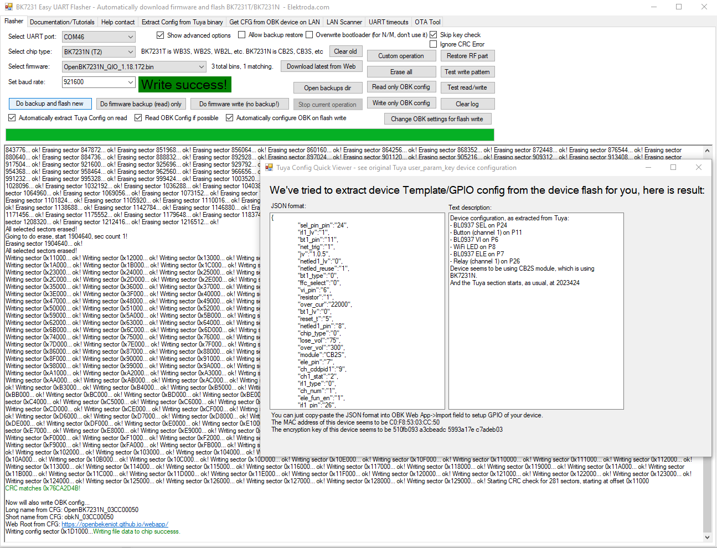The width and height of the screenshot is (717, 548).
Task: Click the Test write pattern button
Action: (x=467, y=72)
